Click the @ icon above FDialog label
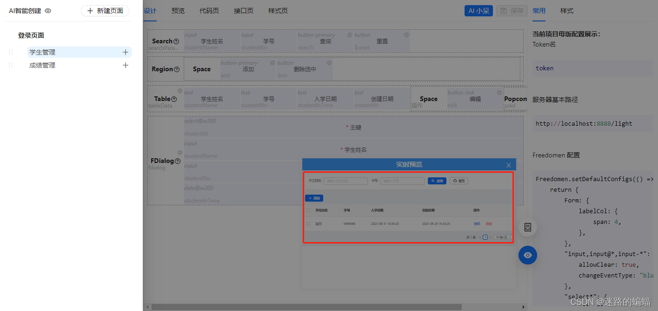The image size is (658, 311). coord(180,152)
